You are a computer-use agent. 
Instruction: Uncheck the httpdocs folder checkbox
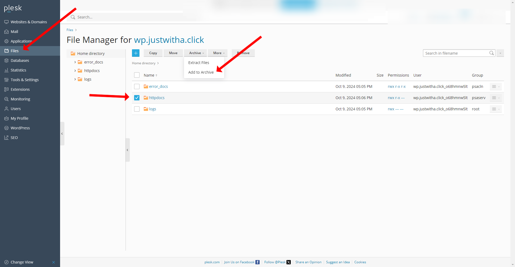click(137, 98)
